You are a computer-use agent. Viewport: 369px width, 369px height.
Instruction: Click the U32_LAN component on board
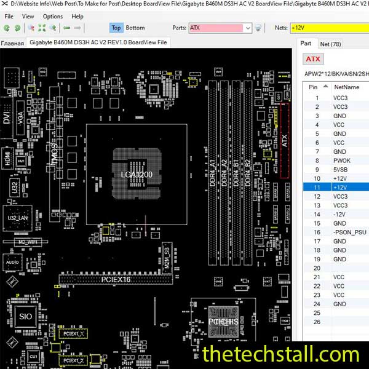18,218
